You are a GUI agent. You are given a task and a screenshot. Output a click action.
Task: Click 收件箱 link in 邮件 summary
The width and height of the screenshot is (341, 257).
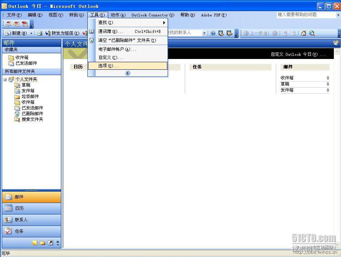click(287, 78)
